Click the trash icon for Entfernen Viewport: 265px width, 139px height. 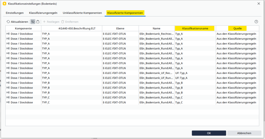tap(62, 22)
